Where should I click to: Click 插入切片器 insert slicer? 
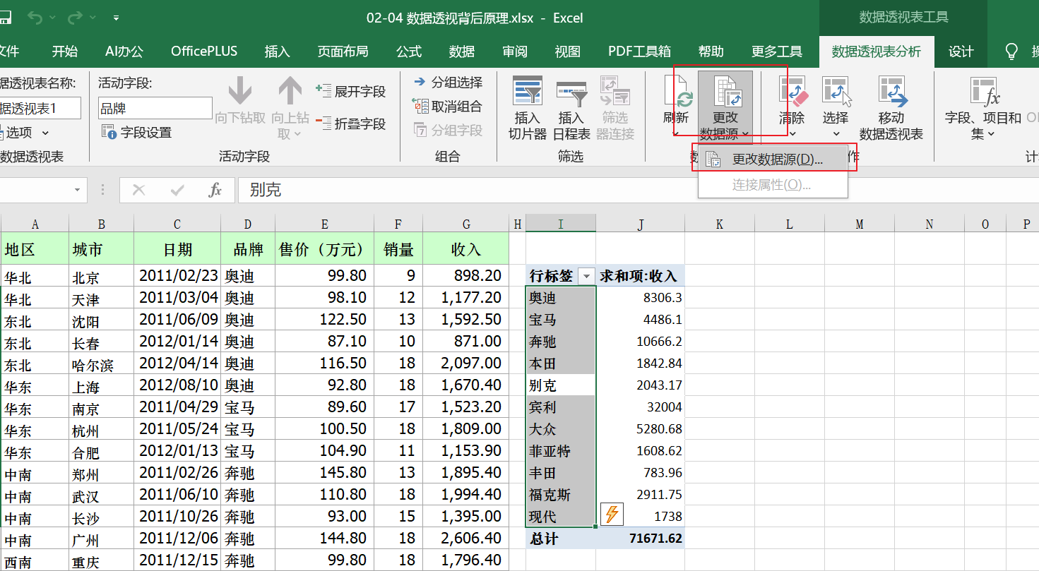528,108
